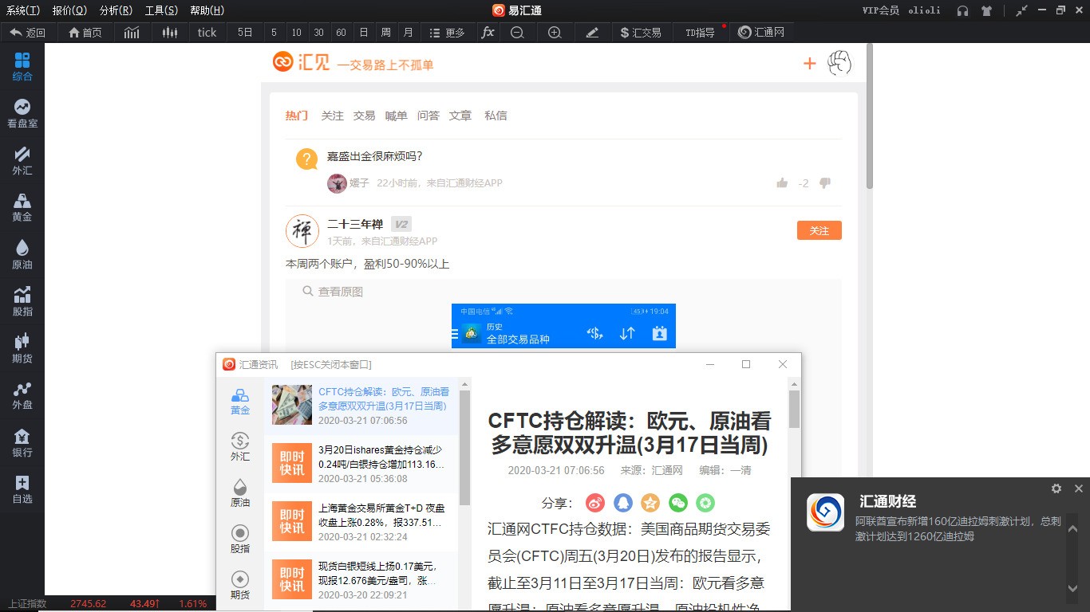
Task: Open the 帮助(H) menu
Action: pos(207,10)
